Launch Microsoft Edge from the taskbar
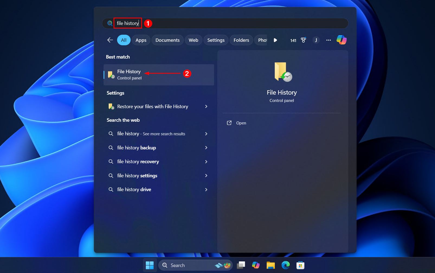This screenshot has height=273, width=435. tap(285, 265)
